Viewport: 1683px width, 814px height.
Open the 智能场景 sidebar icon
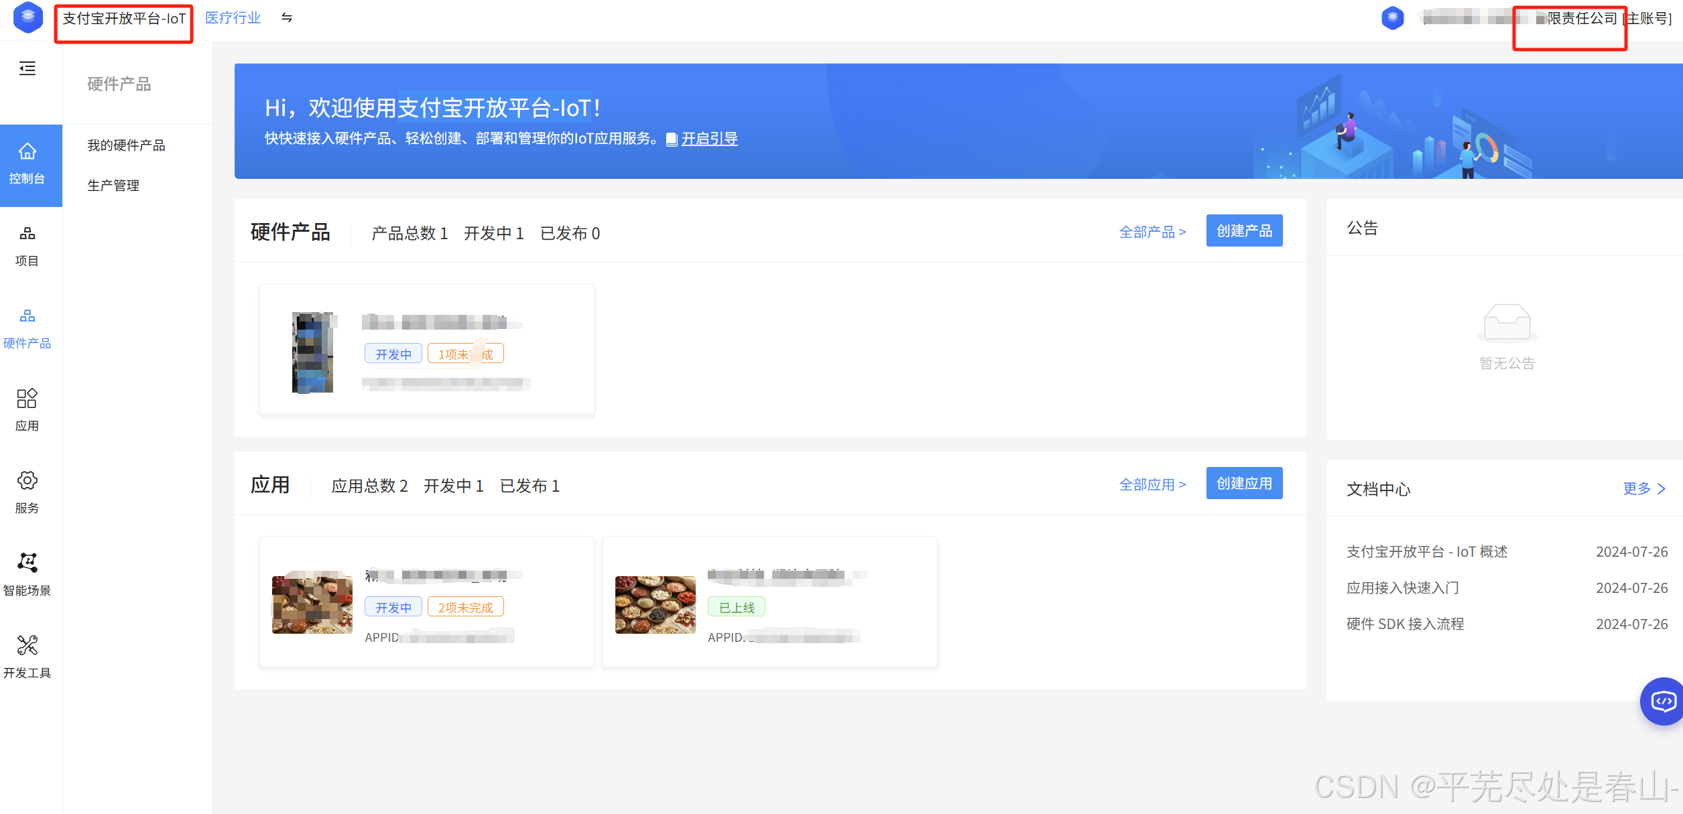(x=27, y=563)
